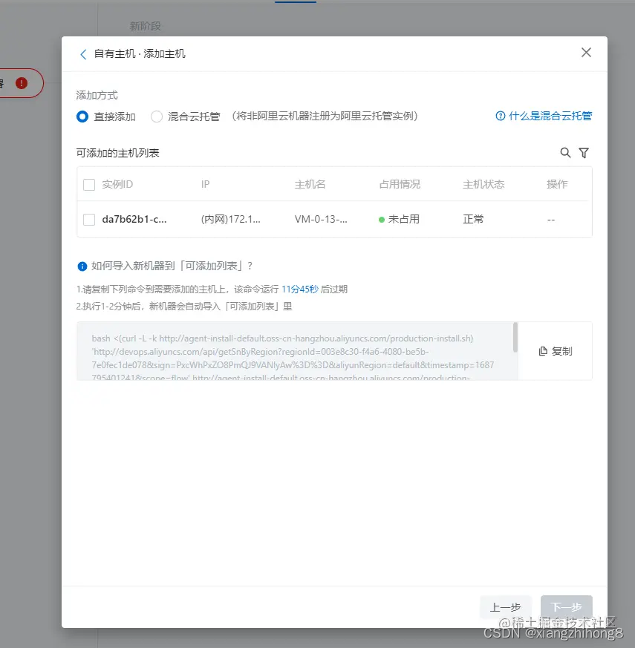Click the command box vertical scrollbar
This screenshot has height=648, width=635.
pyautogui.click(x=515, y=338)
